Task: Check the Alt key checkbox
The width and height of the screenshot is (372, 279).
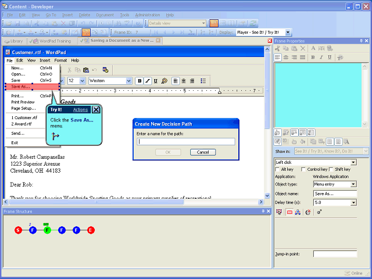Action: (x=277, y=169)
